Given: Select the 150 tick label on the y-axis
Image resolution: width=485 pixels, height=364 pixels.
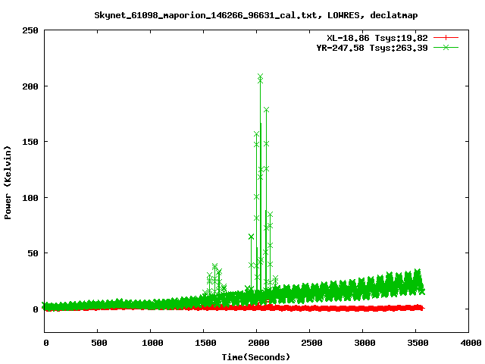Looking at the screenshot, I should click(30, 142).
